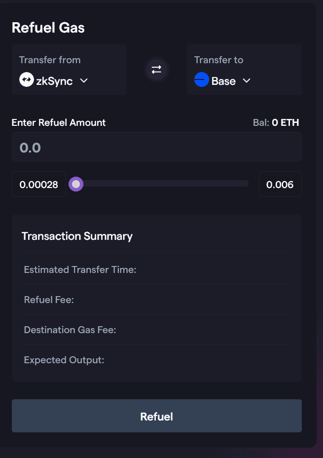
Task: Click the purple slider handle
Action: (x=76, y=184)
